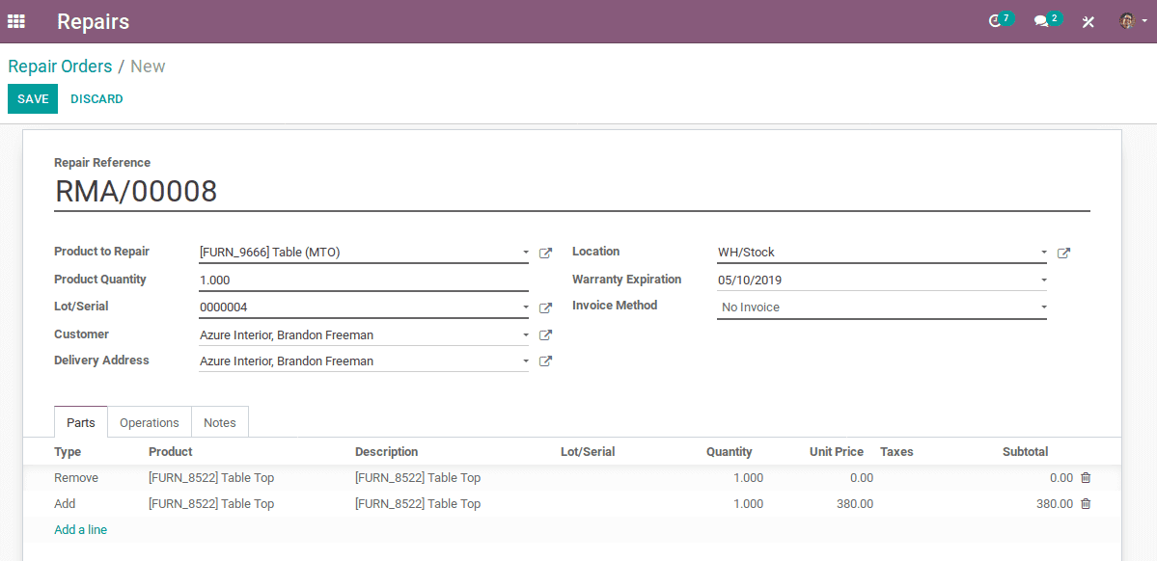Expand the Product to Repair dropdown
Image resolution: width=1157 pixels, height=561 pixels.
coord(525,253)
